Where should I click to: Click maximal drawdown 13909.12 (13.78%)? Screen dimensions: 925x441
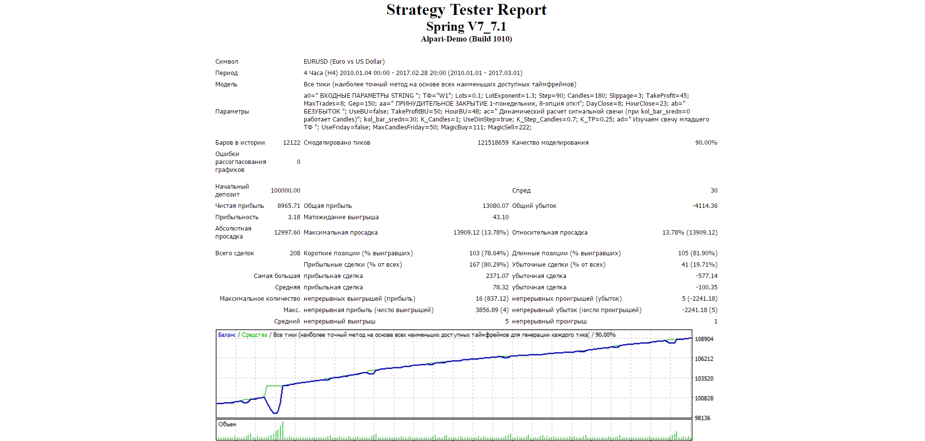(481, 233)
